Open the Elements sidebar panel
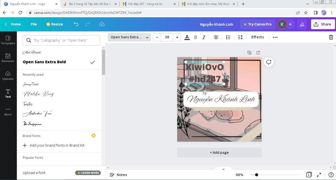 [8, 58]
